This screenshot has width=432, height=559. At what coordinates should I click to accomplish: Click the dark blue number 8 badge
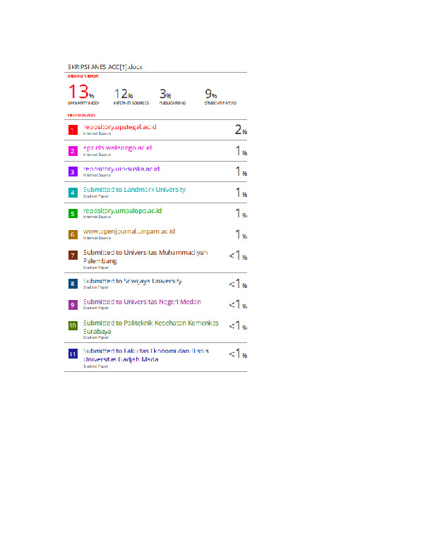click(73, 284)
